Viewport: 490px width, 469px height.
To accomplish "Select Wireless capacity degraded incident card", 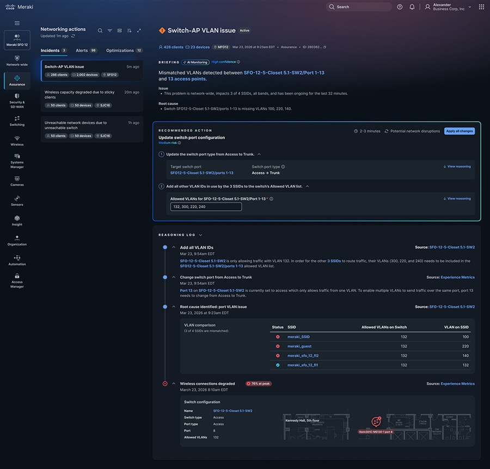I will 92,99.
